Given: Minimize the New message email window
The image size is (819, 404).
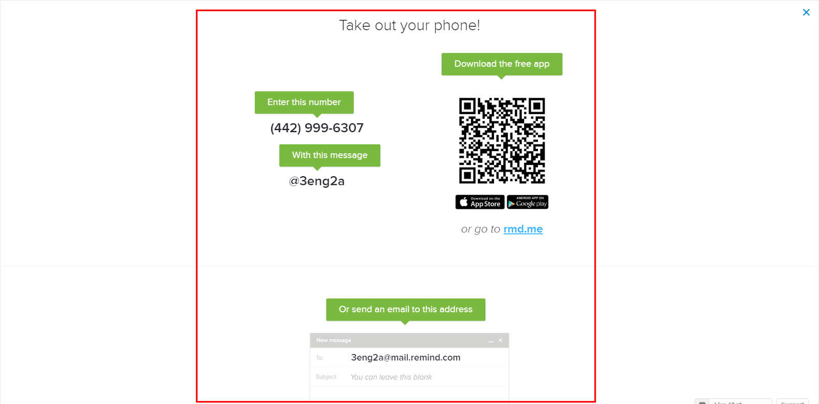Looking at the screenshot, I should (491, 341).
